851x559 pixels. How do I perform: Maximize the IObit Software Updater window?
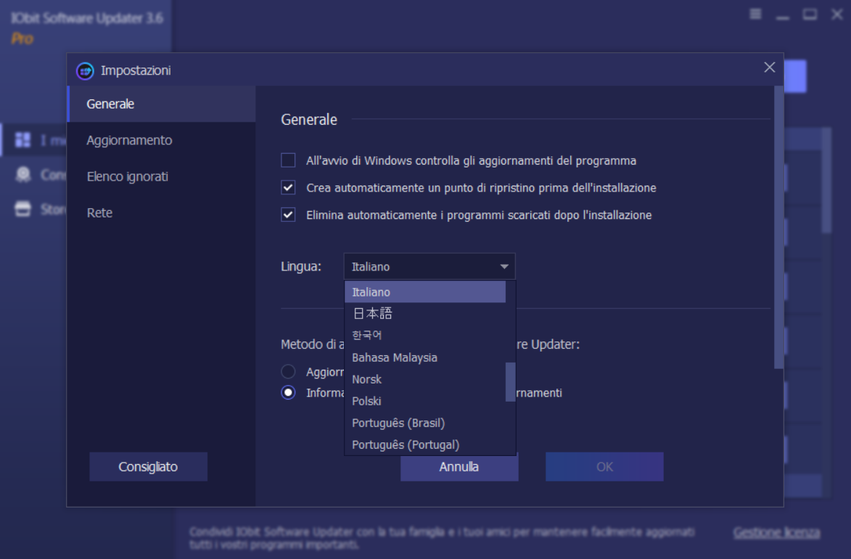click(x=810, y=14)
